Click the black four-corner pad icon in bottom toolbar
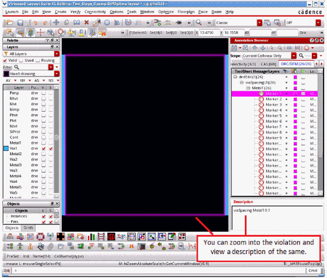This screenshot has width=327, height=278. 60,237
